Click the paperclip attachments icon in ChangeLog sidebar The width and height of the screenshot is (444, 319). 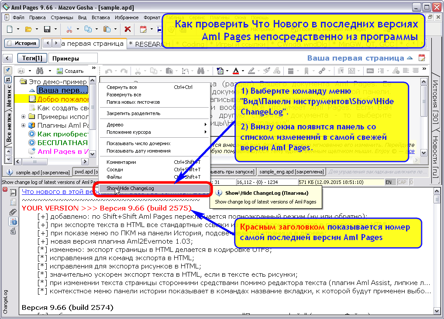pos(13,212)
